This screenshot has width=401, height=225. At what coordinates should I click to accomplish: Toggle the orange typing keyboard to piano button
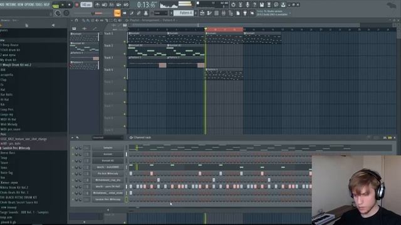pyautogui.click(x=117, y=13)
